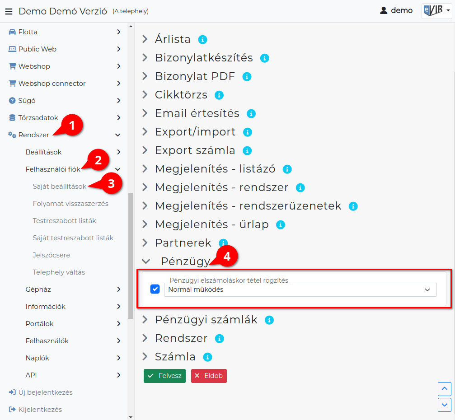
Task: Click the green Felvesz button
Action: 164,376
